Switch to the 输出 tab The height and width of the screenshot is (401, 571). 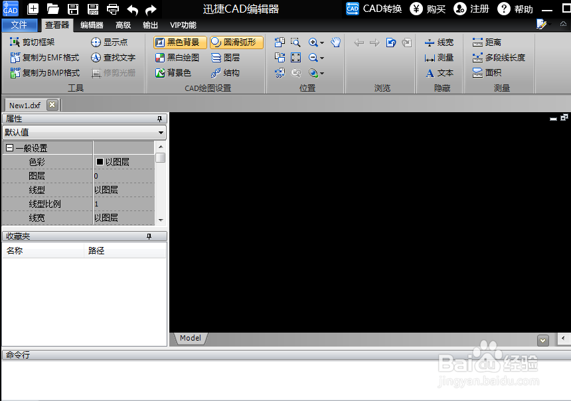[x=150, y=25]
